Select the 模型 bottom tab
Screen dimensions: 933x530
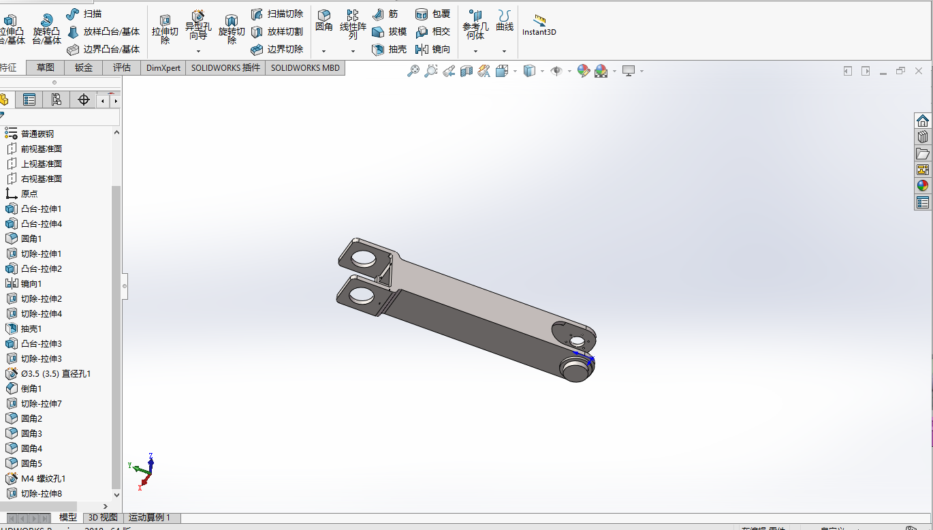coord(68,518)
